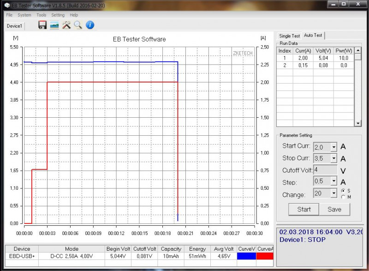The width and height of the screenshot is (369, 271).
Task: Open the blue info icon
Action: point(90,25)
